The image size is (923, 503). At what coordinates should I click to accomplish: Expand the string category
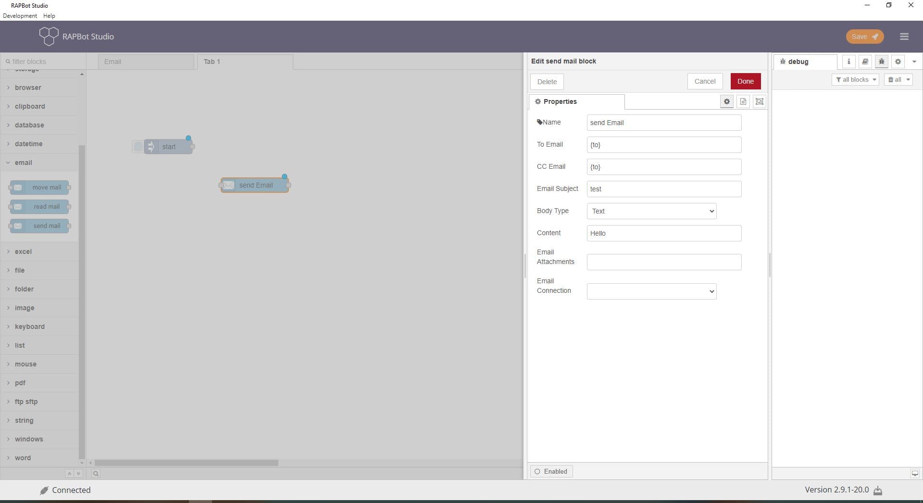[38, 420]
